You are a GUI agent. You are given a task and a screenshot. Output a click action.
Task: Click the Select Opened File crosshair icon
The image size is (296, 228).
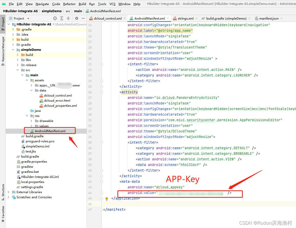pyautogui.click(x=55, y=18)
